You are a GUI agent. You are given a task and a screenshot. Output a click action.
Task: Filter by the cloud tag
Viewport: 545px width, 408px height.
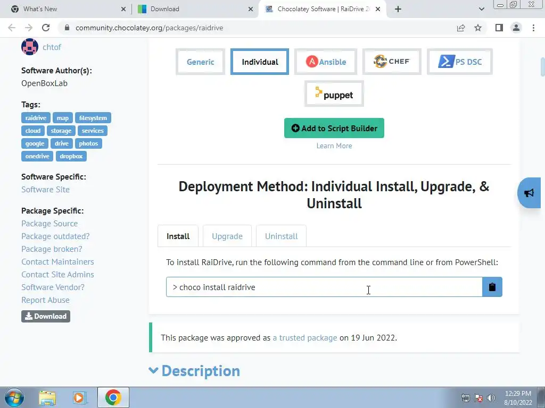point(33,131)
